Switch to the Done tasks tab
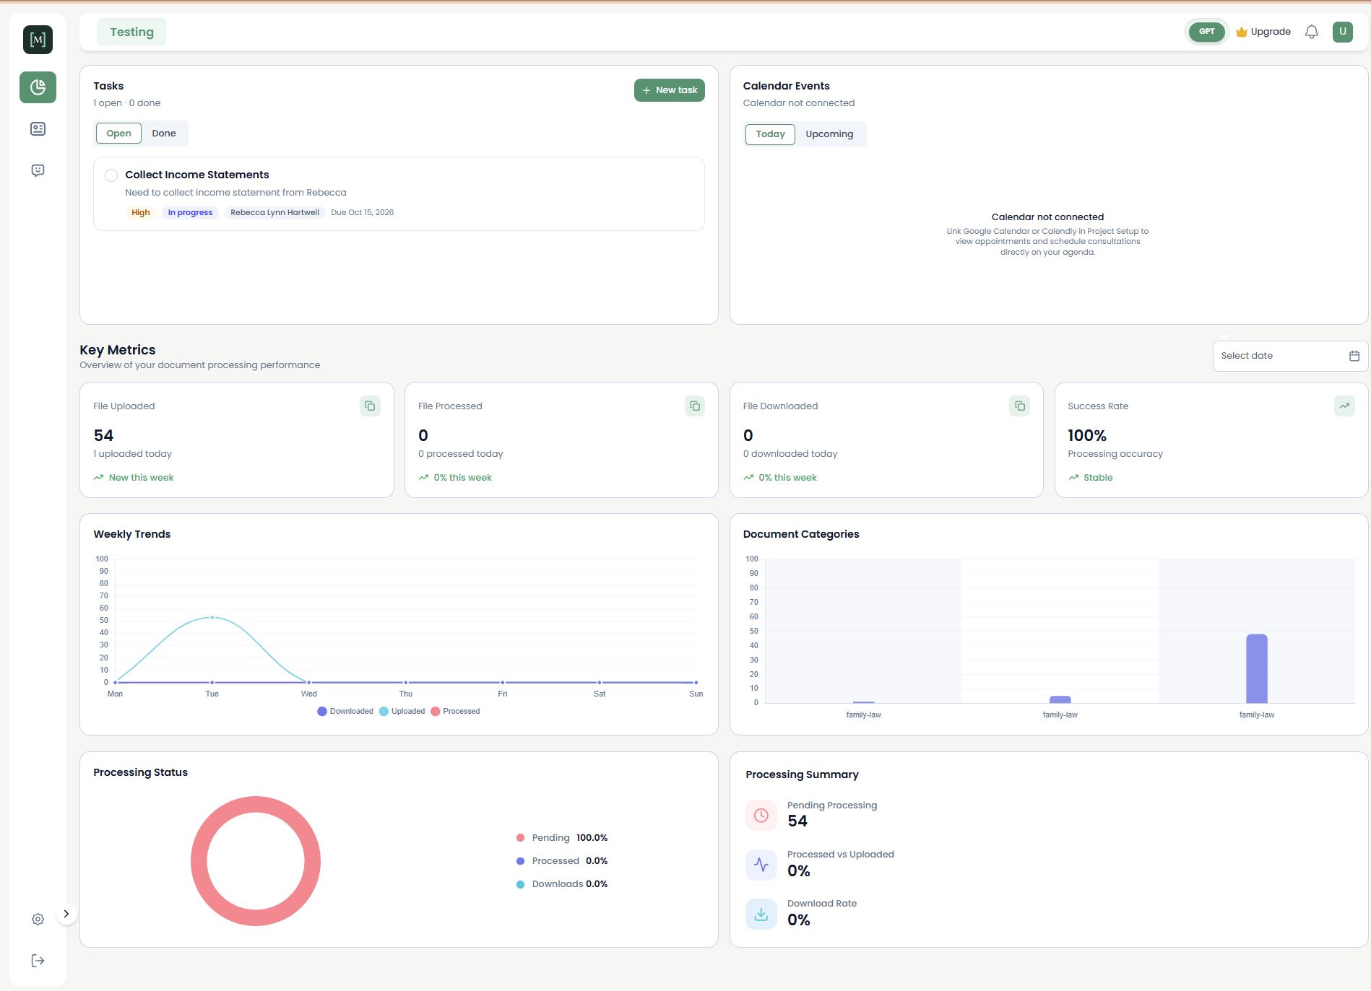Screen dimensions: 1371x991 (x=164, y=134)
